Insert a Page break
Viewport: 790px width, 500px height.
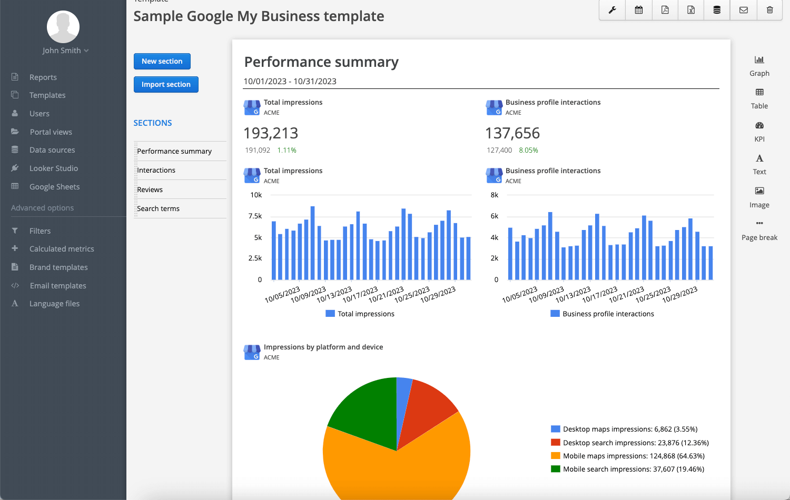tap(759, 231)
